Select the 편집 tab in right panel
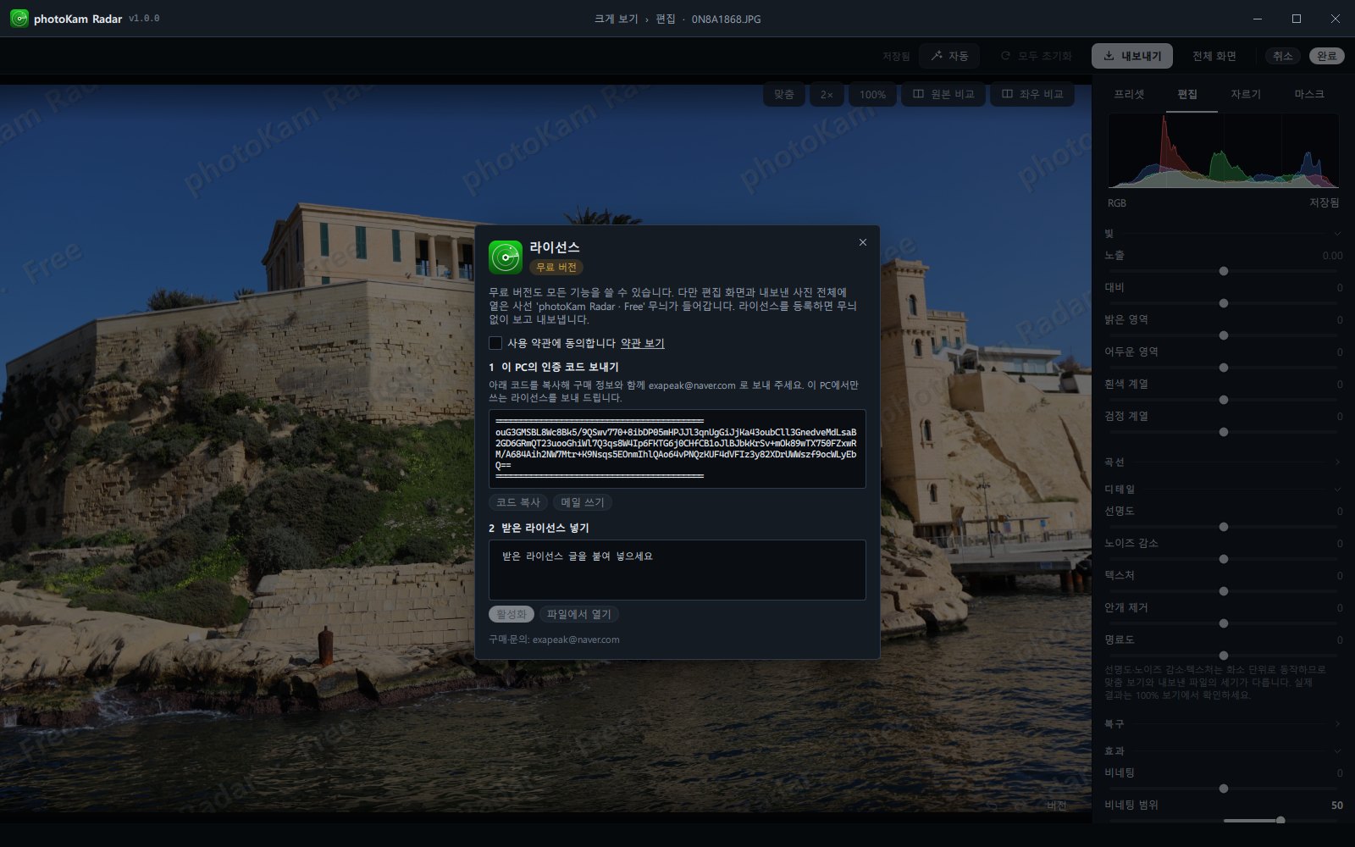This screenshot has width=1355, height=847. coord(1187,94)
